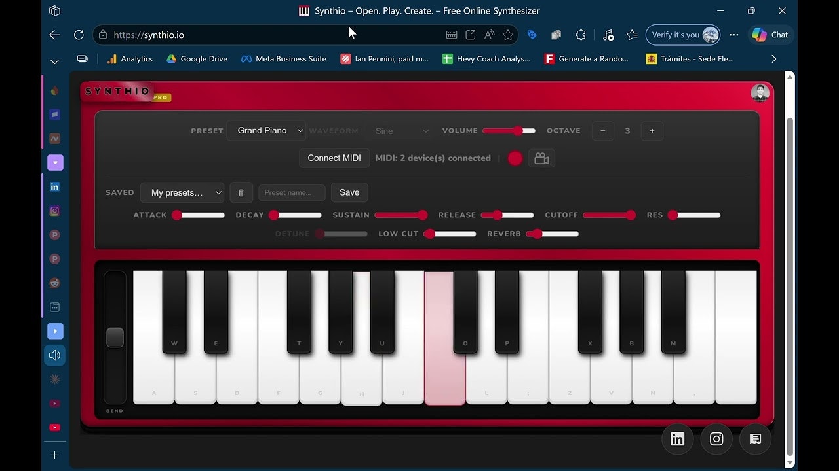Click the video camera icon
The image size is (839, 471).
coord(541,158)
